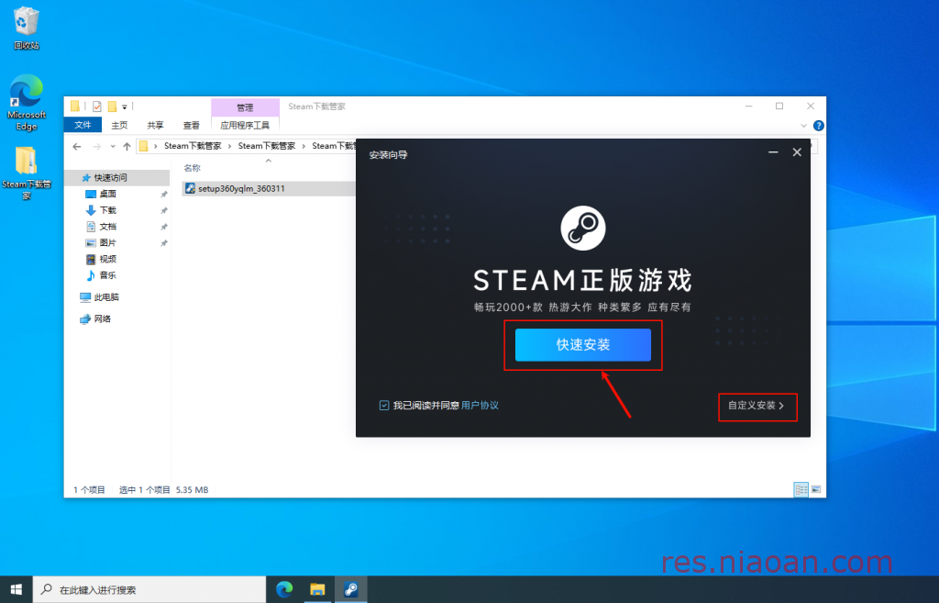This screenshot has width=939, height=603.
Task: Open 桌面 Desktop in the sidebar
Action: click(x=108, y=194)
